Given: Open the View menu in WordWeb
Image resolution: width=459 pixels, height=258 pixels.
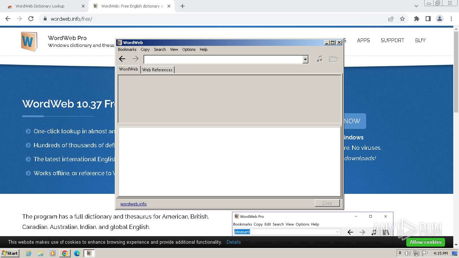Looking at the screenshot, I should (x=174, y=49).
